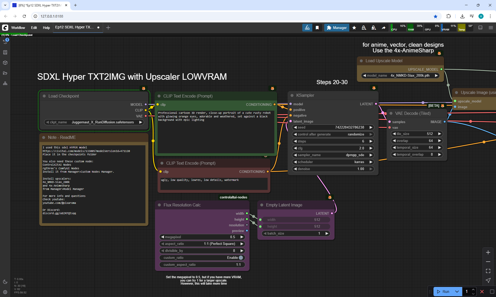Click the share arrow icon in toolbar
The width and height of the screenshot is (496, 297).
384,28
